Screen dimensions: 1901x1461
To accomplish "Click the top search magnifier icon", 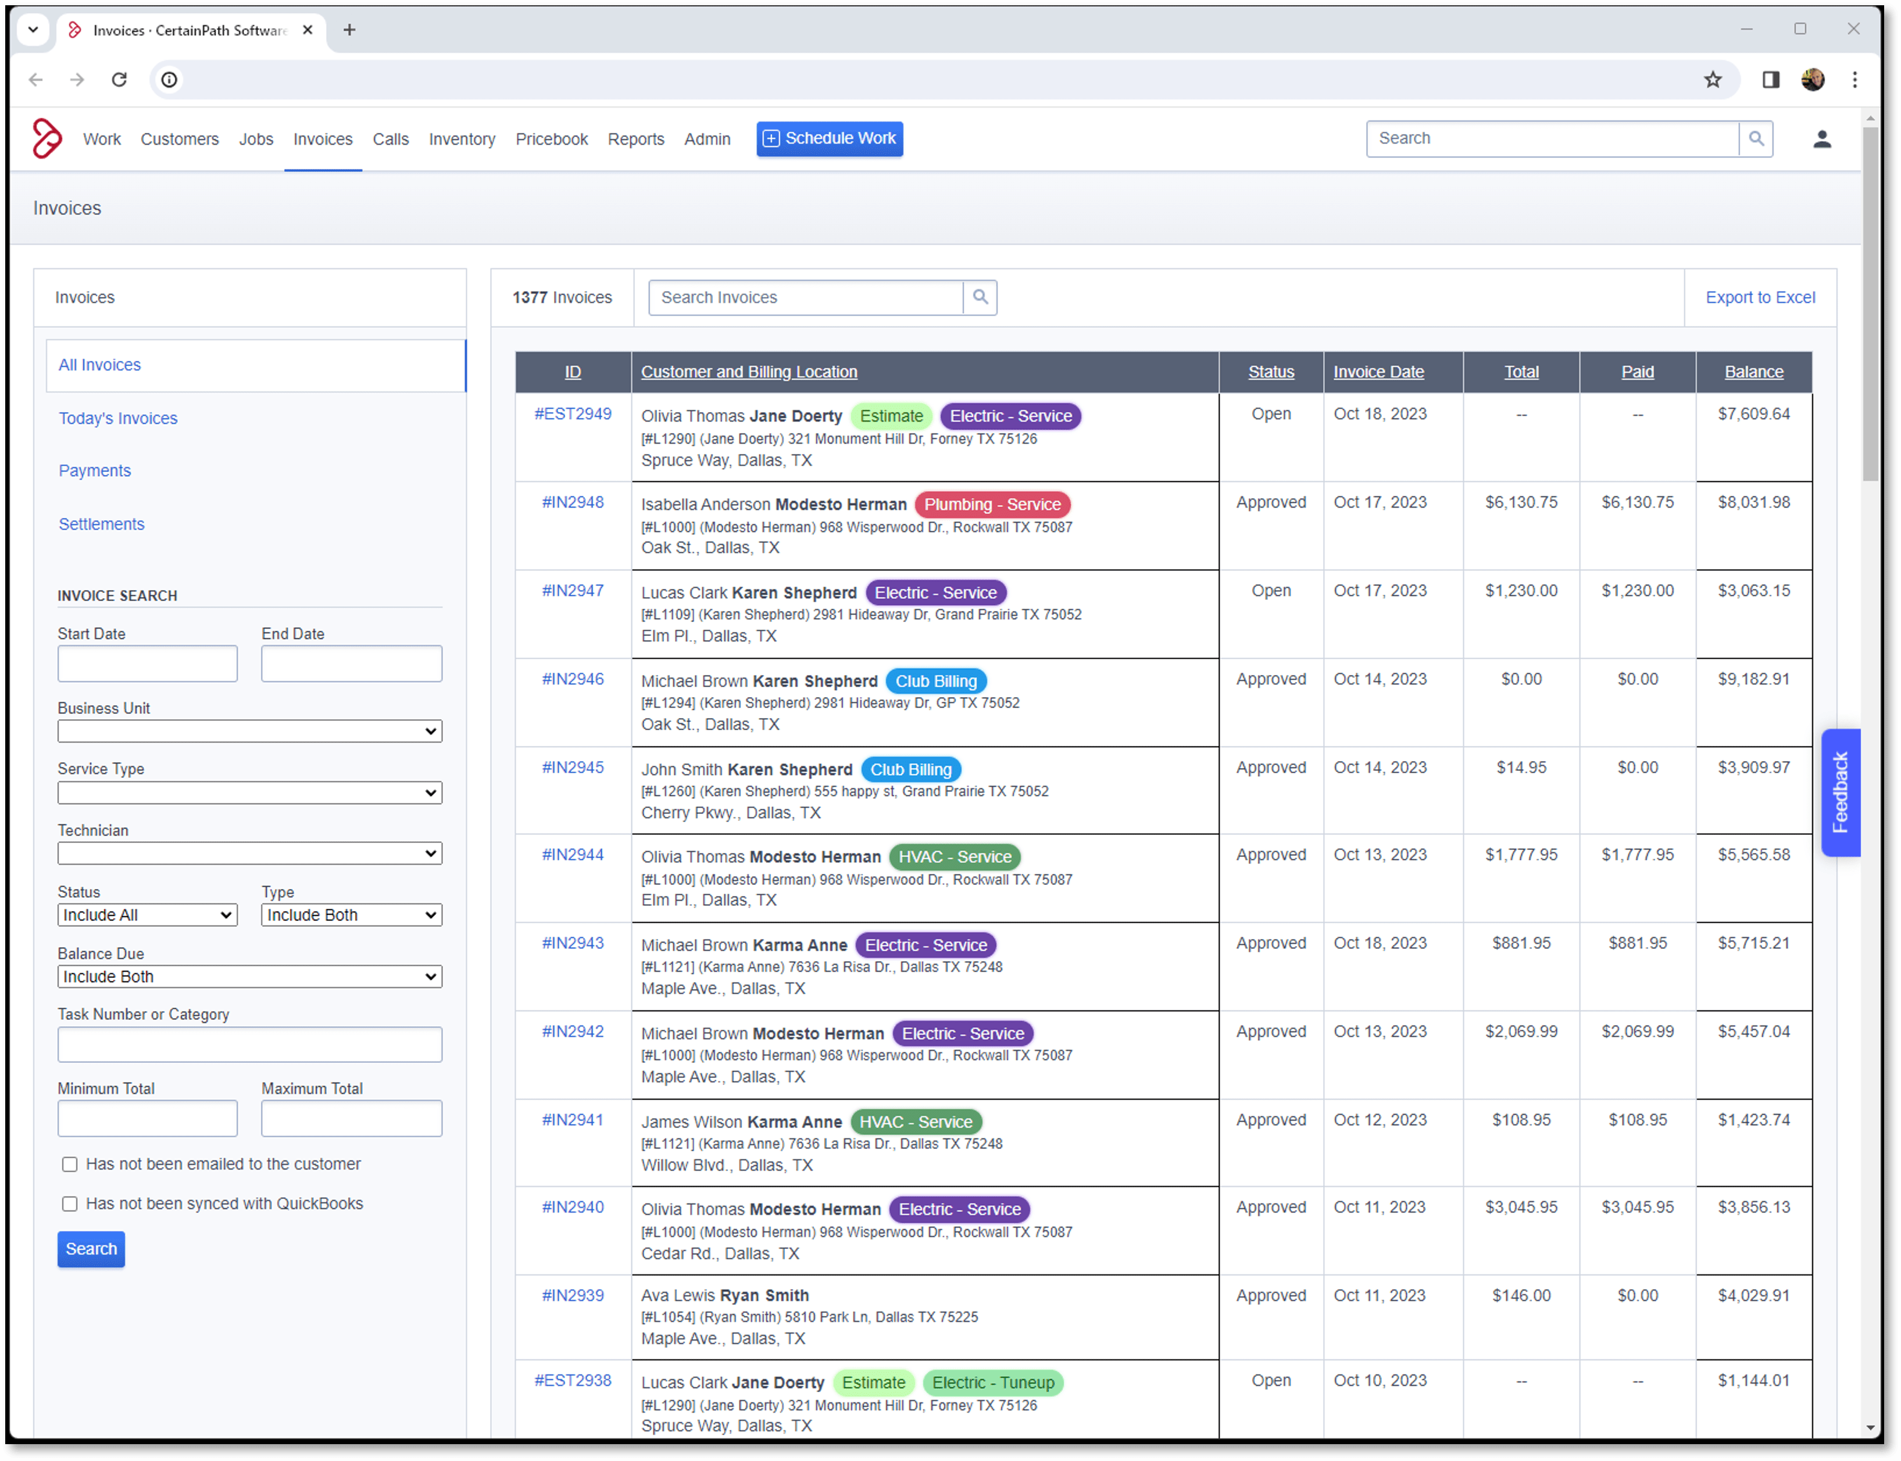I will click(x=1756, y=139).
